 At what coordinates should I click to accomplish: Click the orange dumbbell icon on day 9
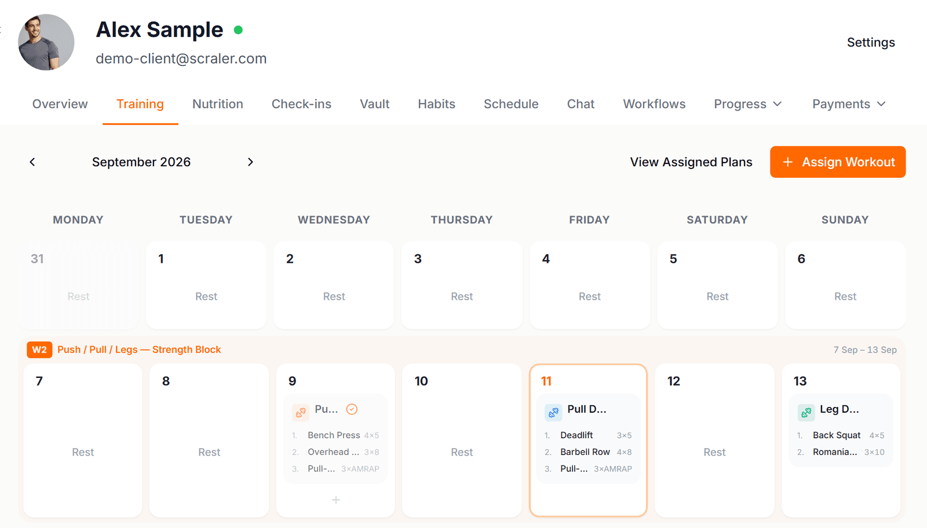pos(301,412)
